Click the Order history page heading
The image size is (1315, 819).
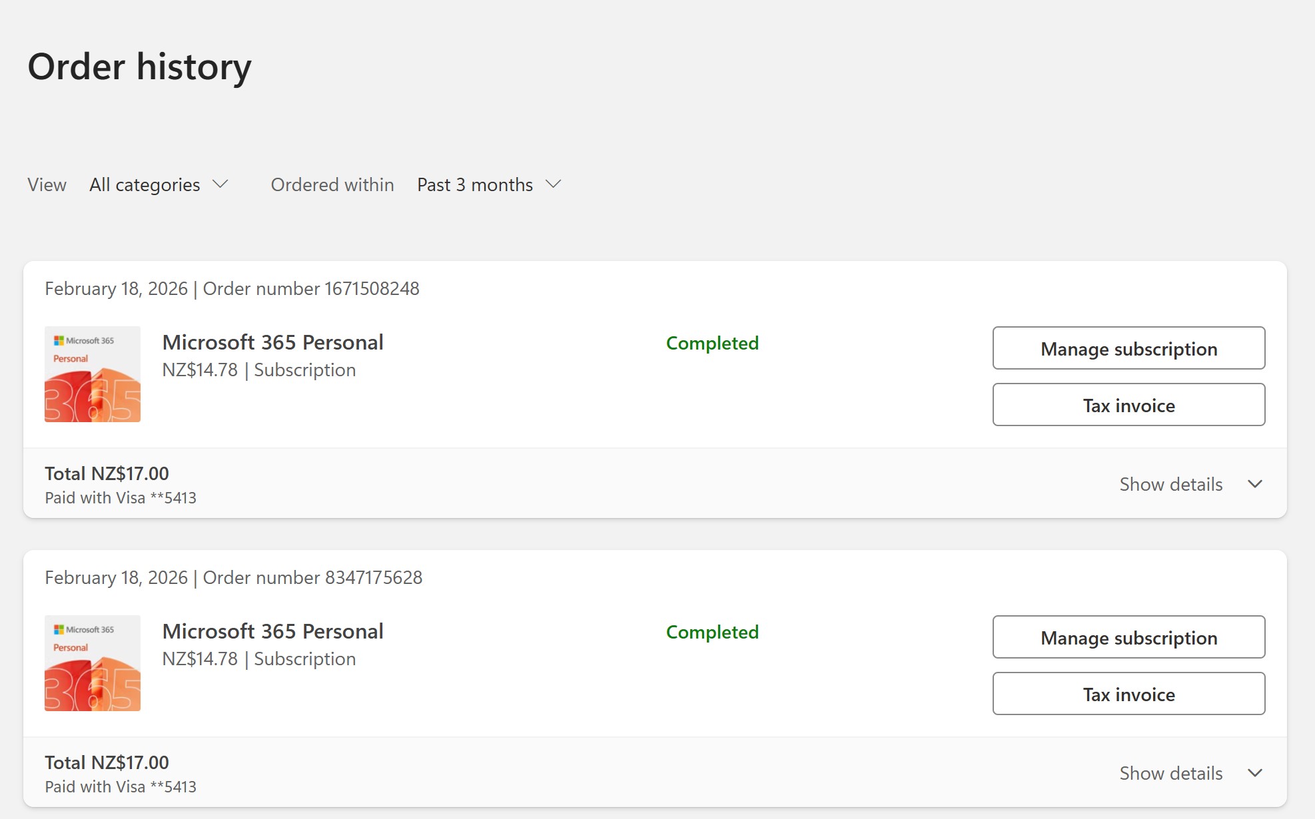[139, 67]
